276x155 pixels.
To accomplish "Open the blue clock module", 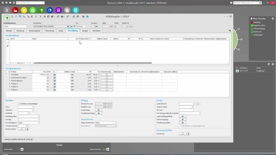I will (x=50, y=10).
